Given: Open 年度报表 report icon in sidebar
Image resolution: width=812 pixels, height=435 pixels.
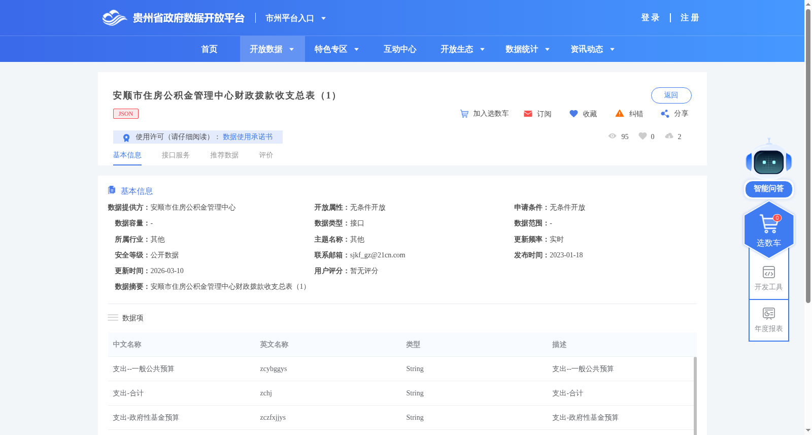Looking at the screenshot, I should [769, 314].
